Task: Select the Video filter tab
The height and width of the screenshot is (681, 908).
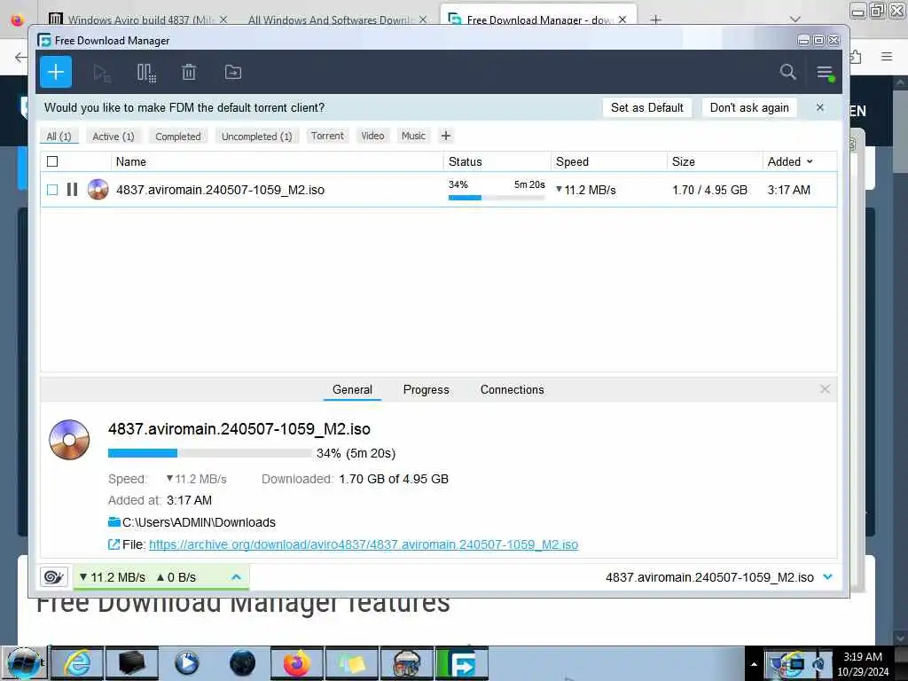Action: coord(372,136)
